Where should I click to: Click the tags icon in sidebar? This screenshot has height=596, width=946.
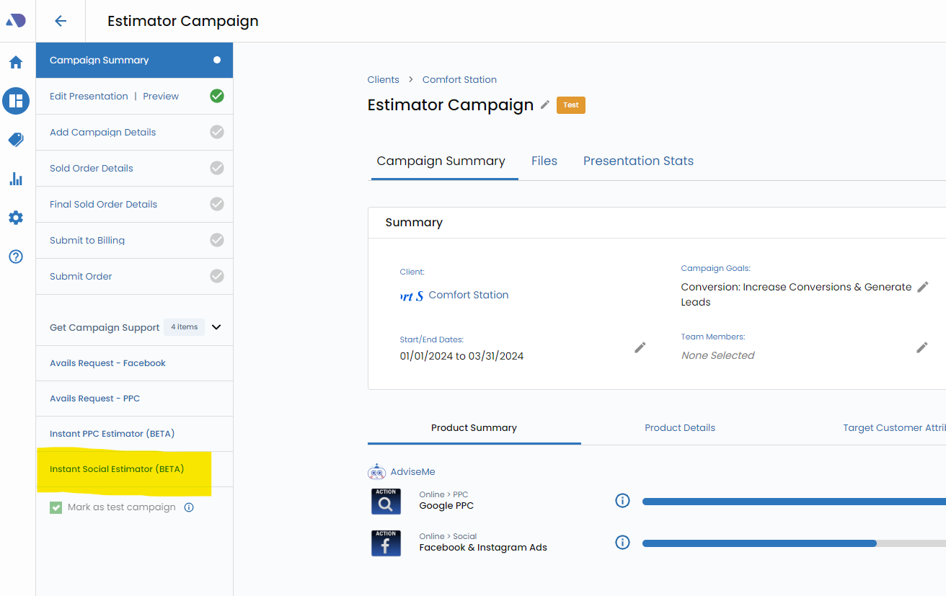pyautogui.click(x=16, y=140)
